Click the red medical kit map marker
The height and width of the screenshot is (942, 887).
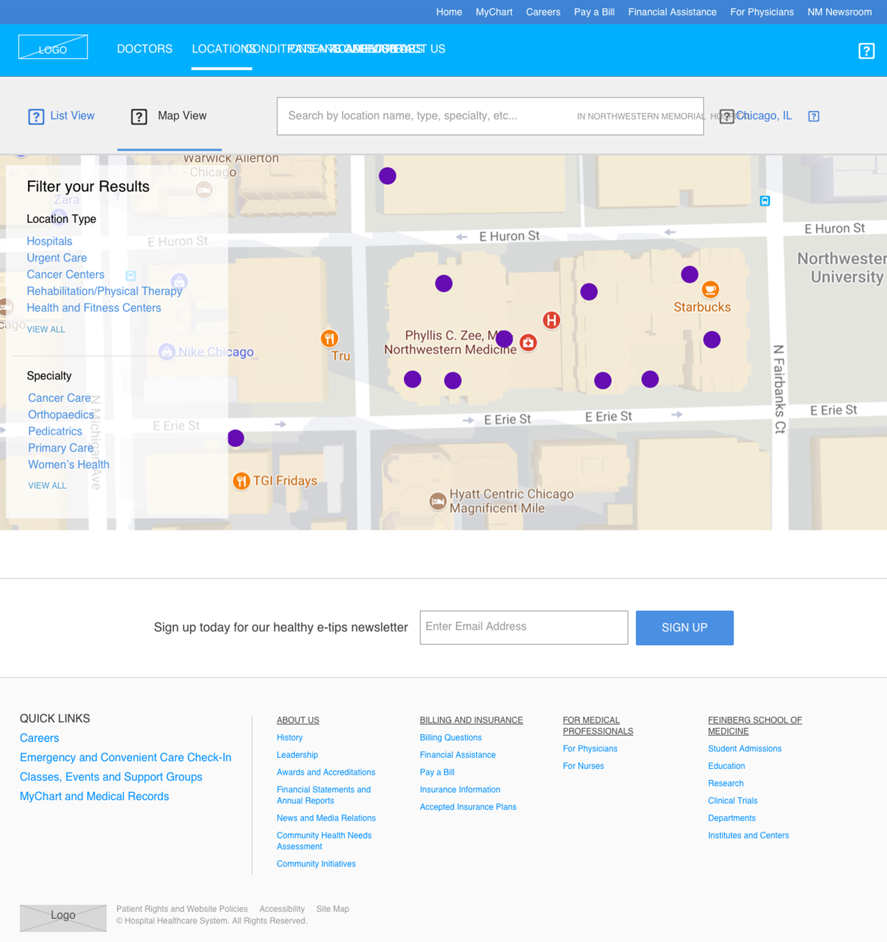click(528, 342)
